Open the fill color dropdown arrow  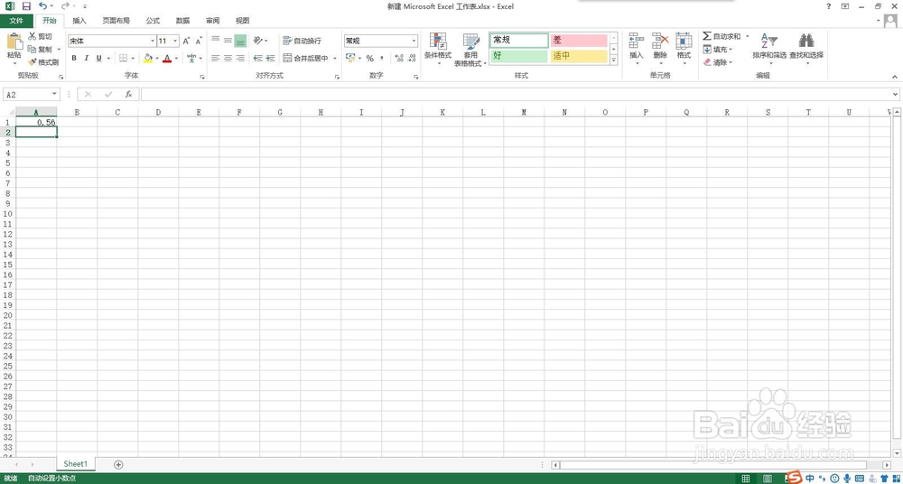coord(157,58)
